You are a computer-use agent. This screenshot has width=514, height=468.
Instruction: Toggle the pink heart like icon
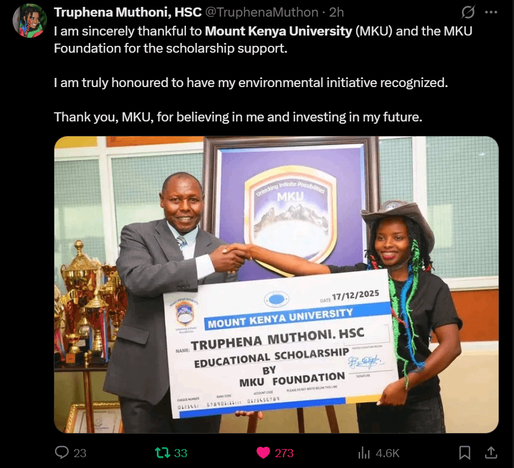click(x=263, y=453)
